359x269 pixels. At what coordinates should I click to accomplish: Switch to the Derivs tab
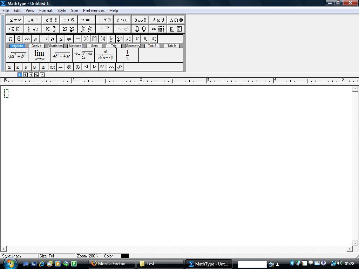click(x=36, y=46)
